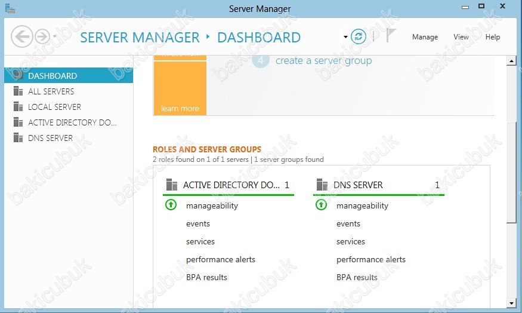Click the Local Server sidebar icon
522x313 pixels.
(17, 107)
